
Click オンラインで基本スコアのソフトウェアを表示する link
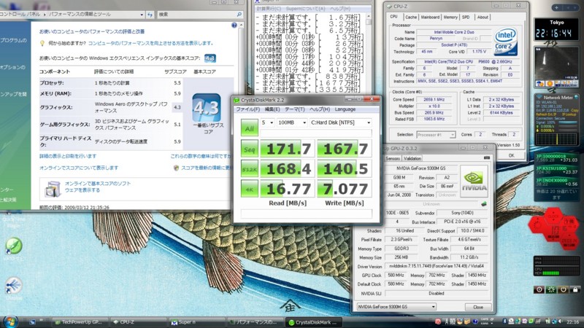tap(98, 187)
